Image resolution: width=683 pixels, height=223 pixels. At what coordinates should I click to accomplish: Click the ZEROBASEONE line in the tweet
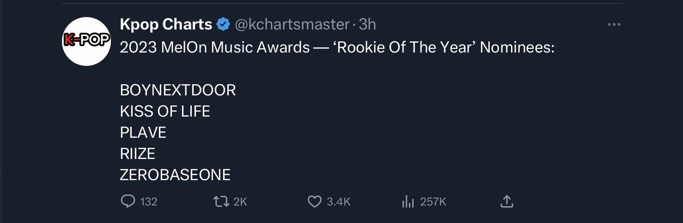(175, 175)
